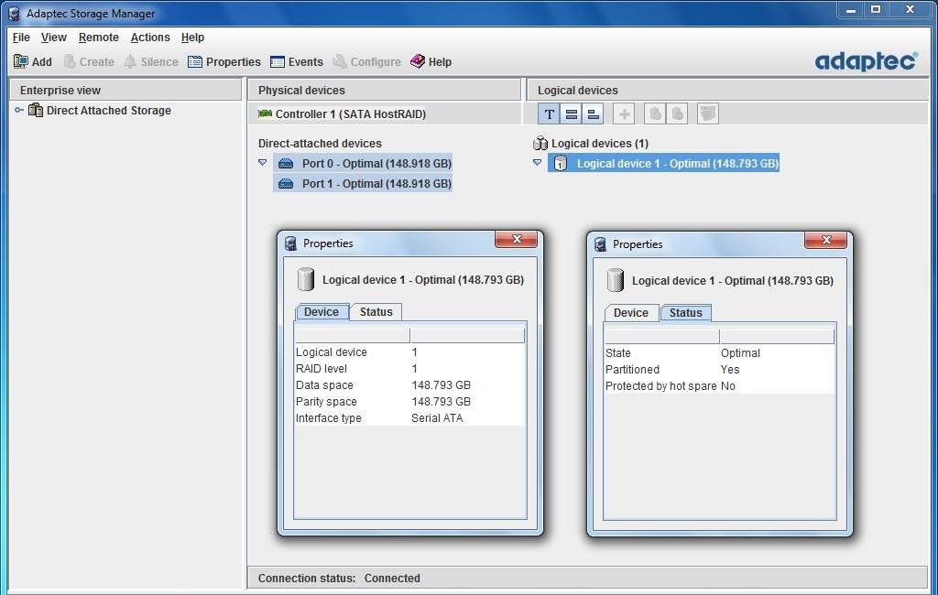Click the second greyed hot-spare drive icon
The image size is (938, 595).
tap(677, 114)
